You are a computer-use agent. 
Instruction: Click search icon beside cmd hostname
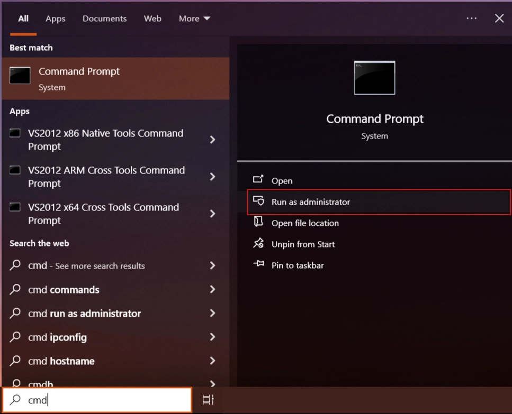pyautogui.click(x=15, y=361)
